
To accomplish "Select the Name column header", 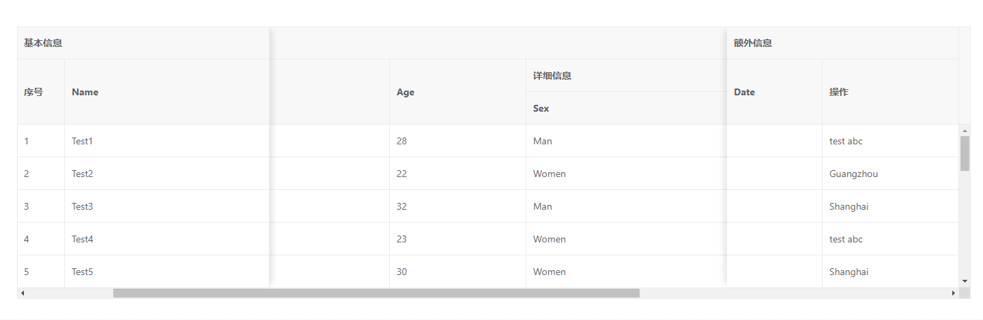I will coord(85,92).
